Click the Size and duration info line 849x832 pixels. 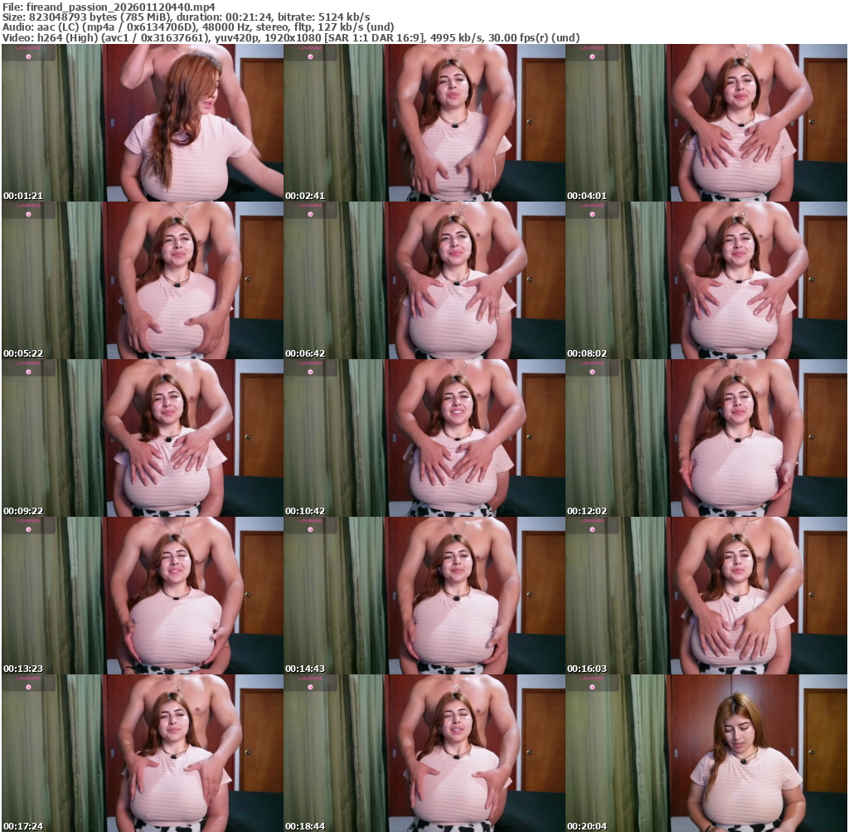[186, 17]
